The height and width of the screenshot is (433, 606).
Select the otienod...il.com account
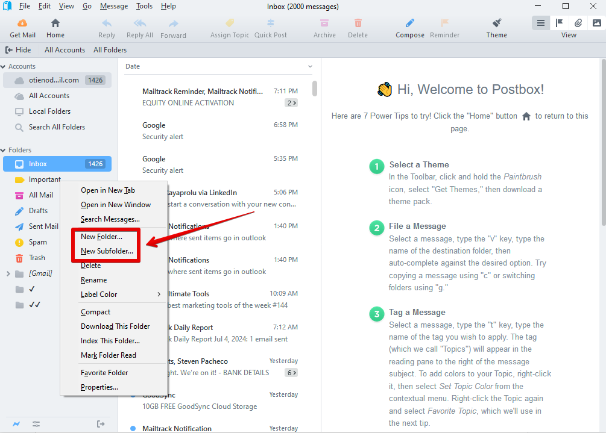click(57, 80)
